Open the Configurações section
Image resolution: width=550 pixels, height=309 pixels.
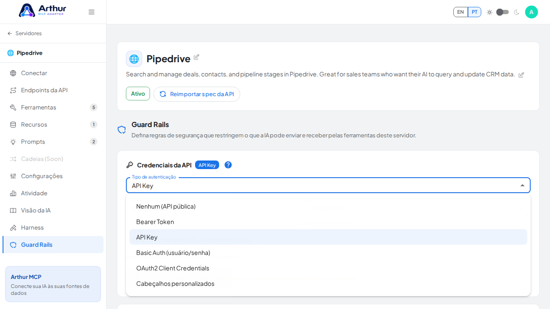pyautogui.click(x=53, y=176)
